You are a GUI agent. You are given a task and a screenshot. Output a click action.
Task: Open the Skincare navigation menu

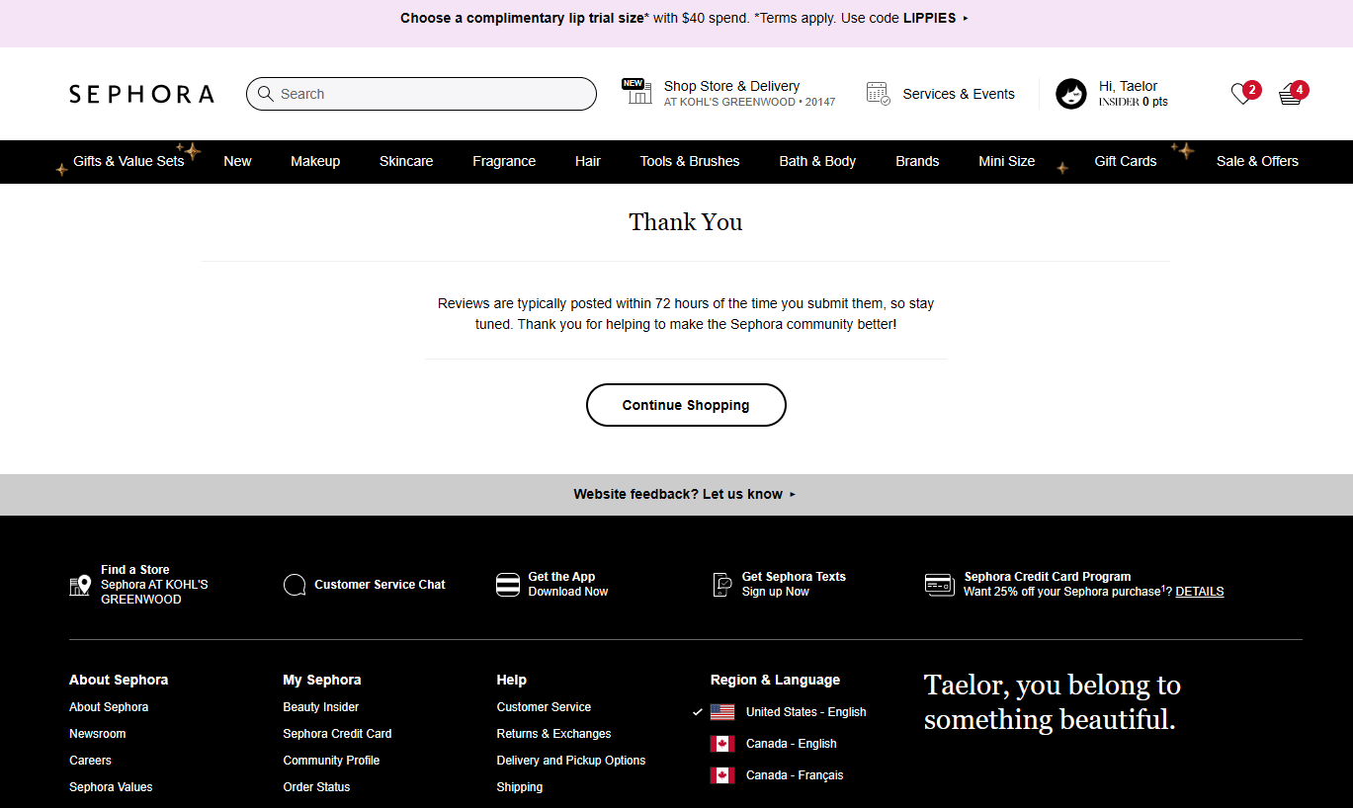coord(406,162)
